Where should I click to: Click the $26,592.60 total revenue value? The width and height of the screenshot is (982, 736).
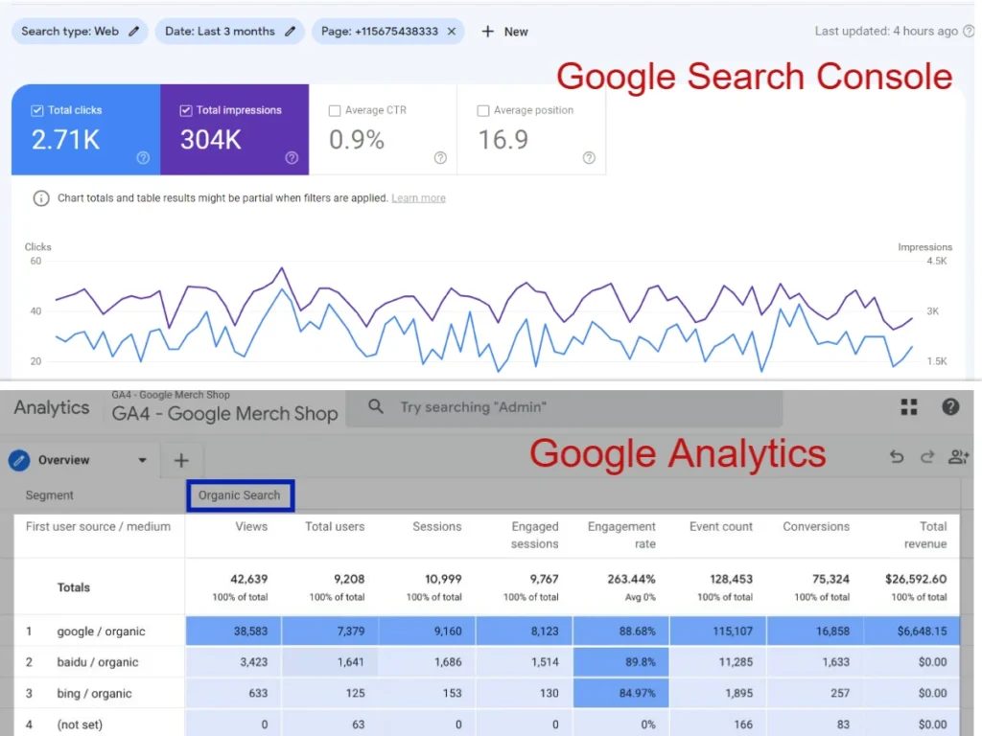pyautogui.click(x=916, y=579)
